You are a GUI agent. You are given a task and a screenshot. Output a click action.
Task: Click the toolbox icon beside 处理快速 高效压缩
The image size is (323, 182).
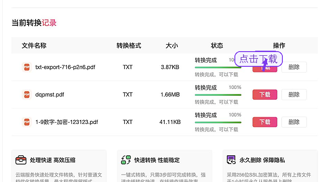[x=21, y=160]
